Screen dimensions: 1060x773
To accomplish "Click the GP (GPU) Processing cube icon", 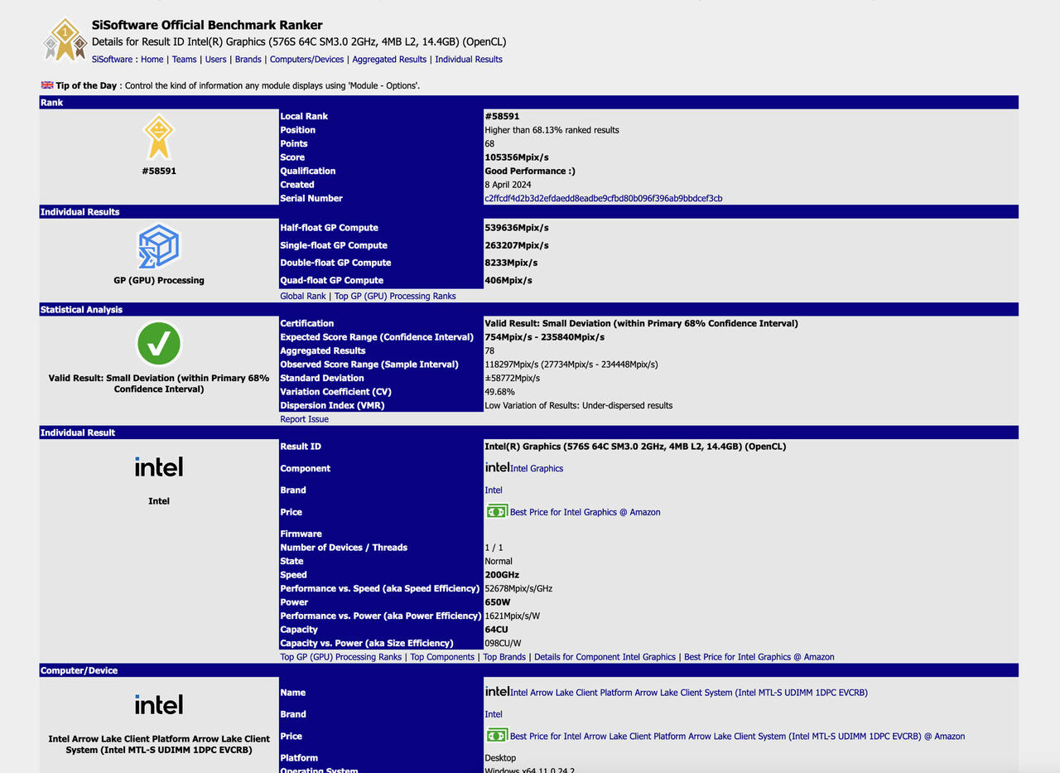I will 158,247.
